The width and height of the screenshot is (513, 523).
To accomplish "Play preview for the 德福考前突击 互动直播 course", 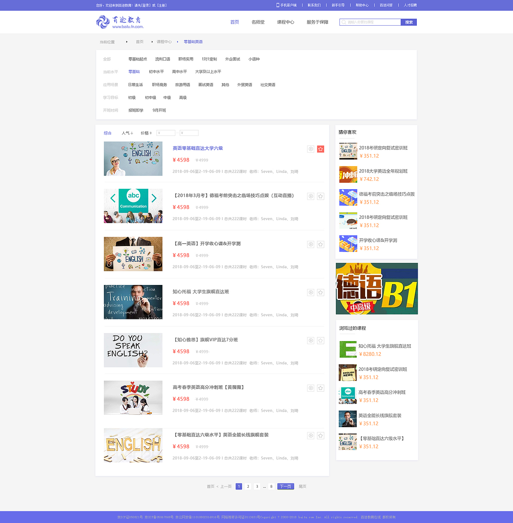I will point(311,196).
